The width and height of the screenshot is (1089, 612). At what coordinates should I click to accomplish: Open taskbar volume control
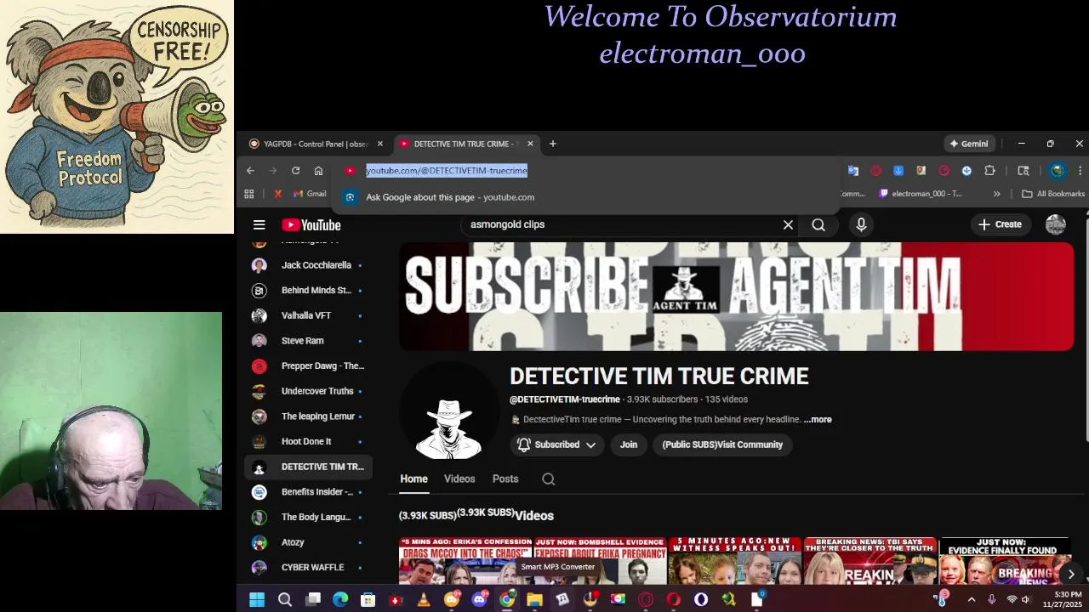pos(1025,600)
